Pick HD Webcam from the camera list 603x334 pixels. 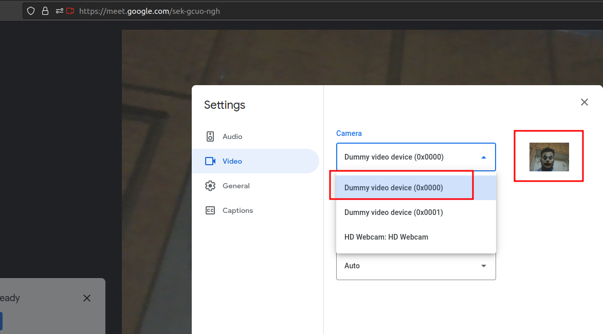point(386,237)
